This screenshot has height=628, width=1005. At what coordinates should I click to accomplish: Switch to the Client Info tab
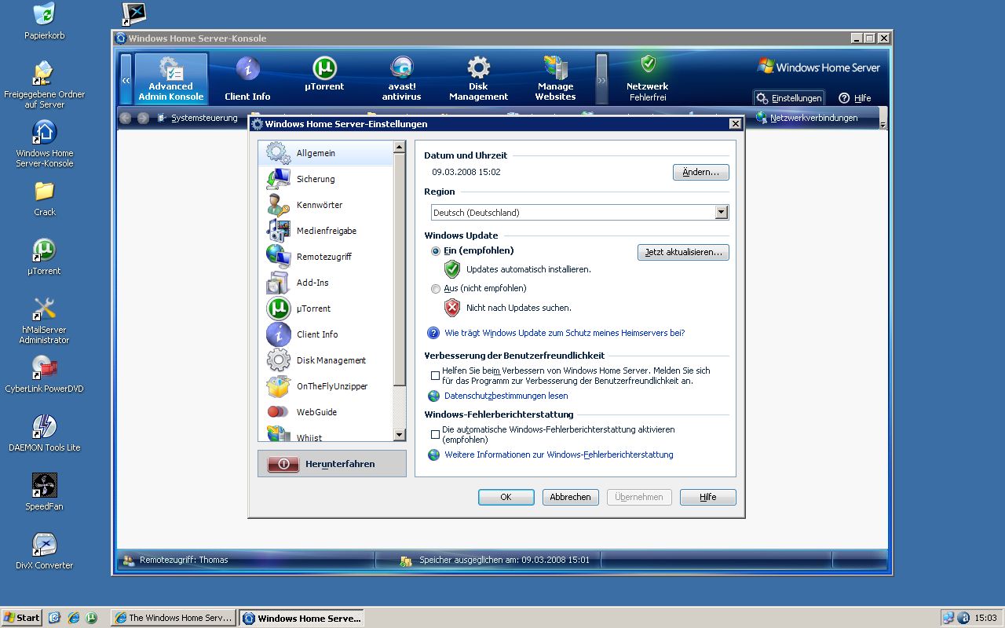[247, 78]
